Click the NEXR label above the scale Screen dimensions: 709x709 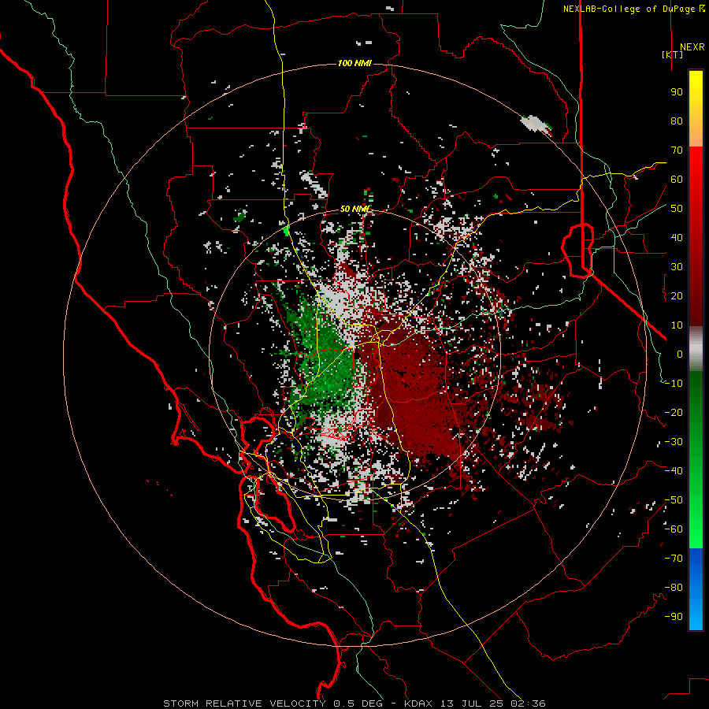pyautogui.click(x=692, y=47)
